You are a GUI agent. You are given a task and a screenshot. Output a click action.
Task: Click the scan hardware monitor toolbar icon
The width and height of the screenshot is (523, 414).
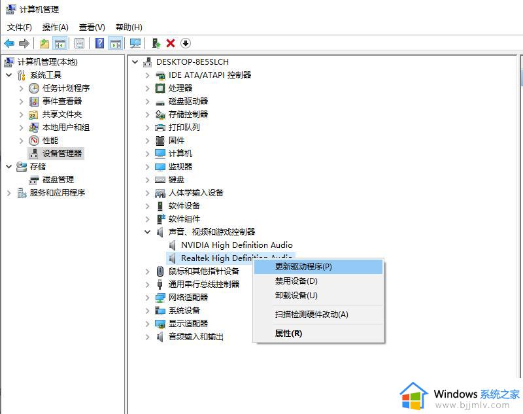click(135, 43)
